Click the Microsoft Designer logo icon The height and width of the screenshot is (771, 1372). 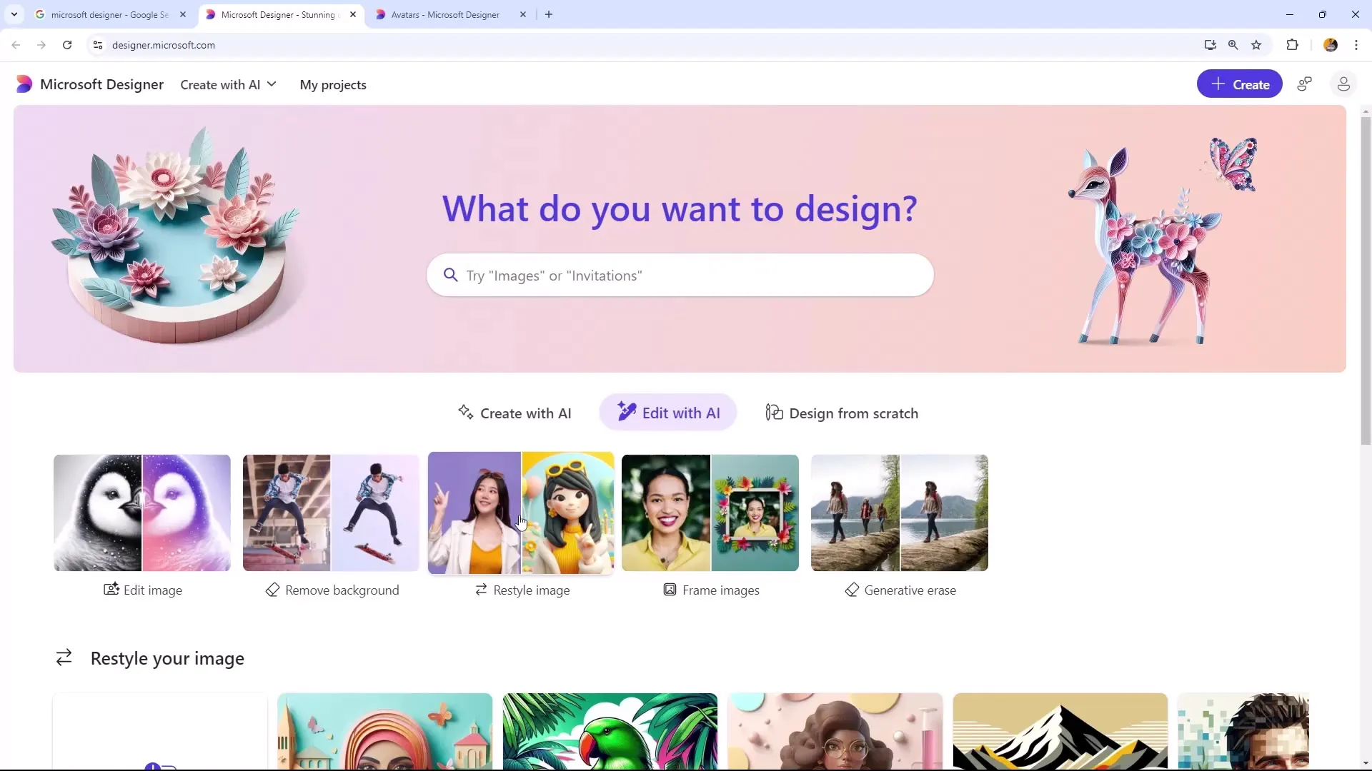(x=24, y=85)
